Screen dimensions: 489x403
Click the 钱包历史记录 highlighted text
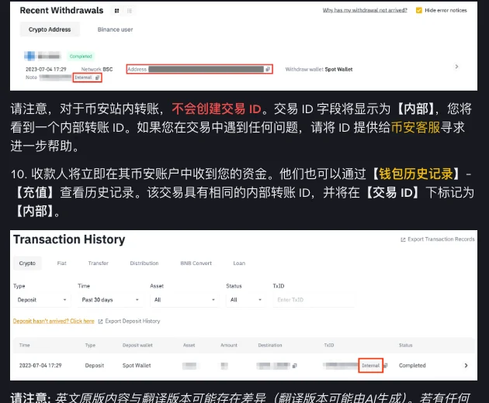click(416, 174)
